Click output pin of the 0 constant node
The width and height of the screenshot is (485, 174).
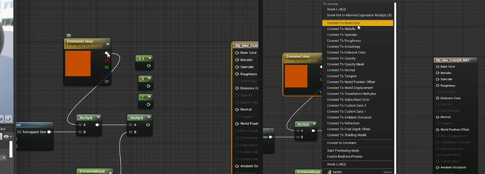(149, 86)
